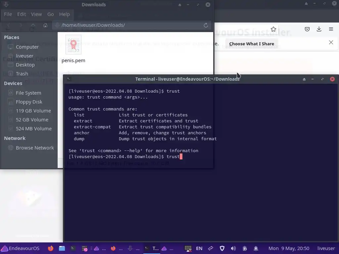
Task: Click the shield tray icon
Action: 222,249
